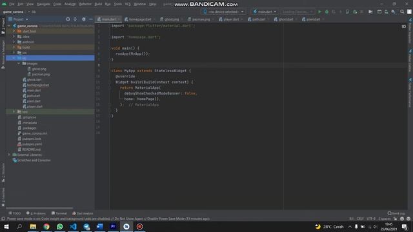413x232 pixels.
Task: Open Premiere Pro from the taskbar
Action: coord(113,226)
